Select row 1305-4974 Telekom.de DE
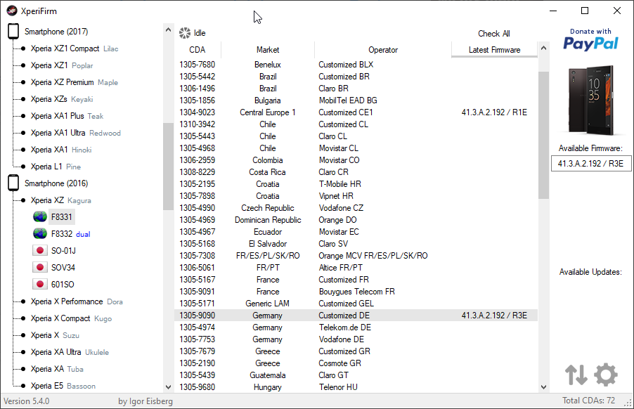The height and width of the screenshot is (409, 634). 356,327
